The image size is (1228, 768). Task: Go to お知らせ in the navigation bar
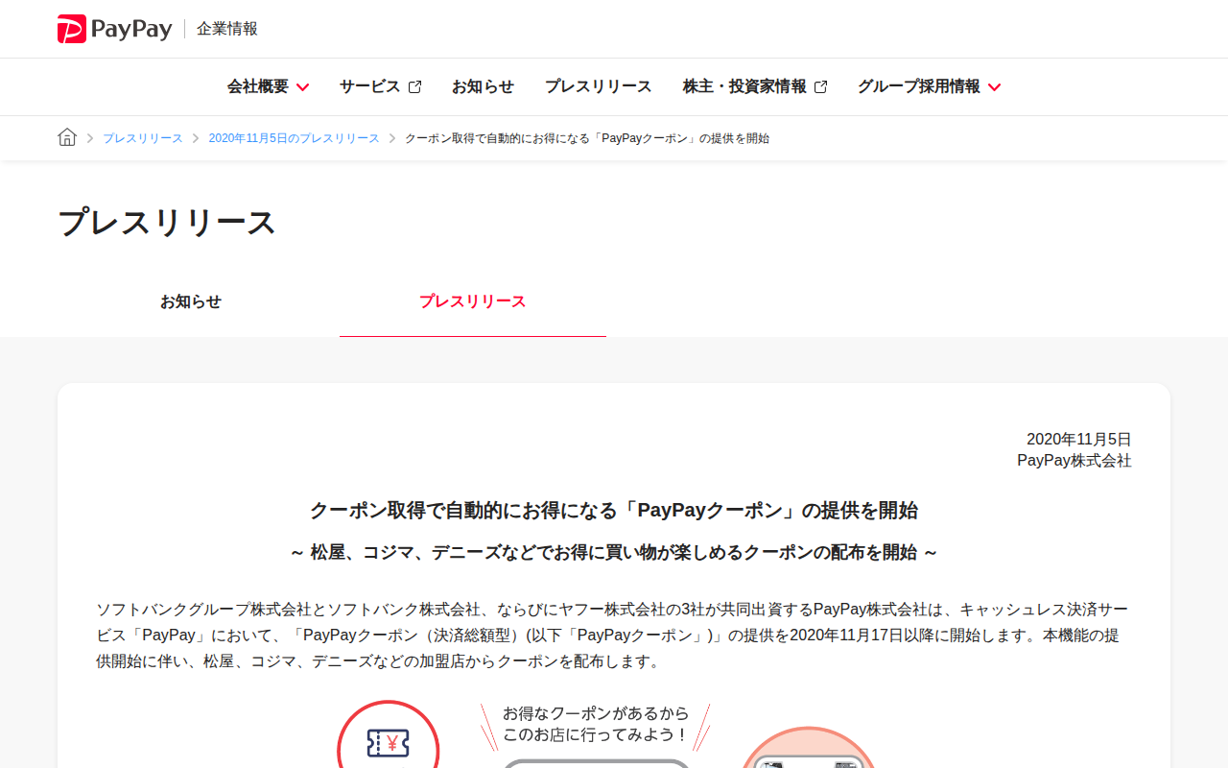[483, 86]
